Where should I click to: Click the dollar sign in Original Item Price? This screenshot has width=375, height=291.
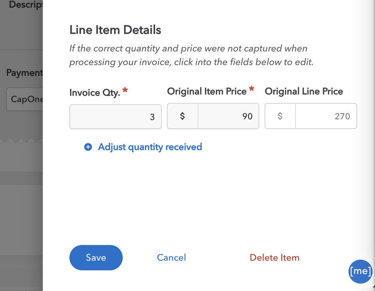(183, 116)
